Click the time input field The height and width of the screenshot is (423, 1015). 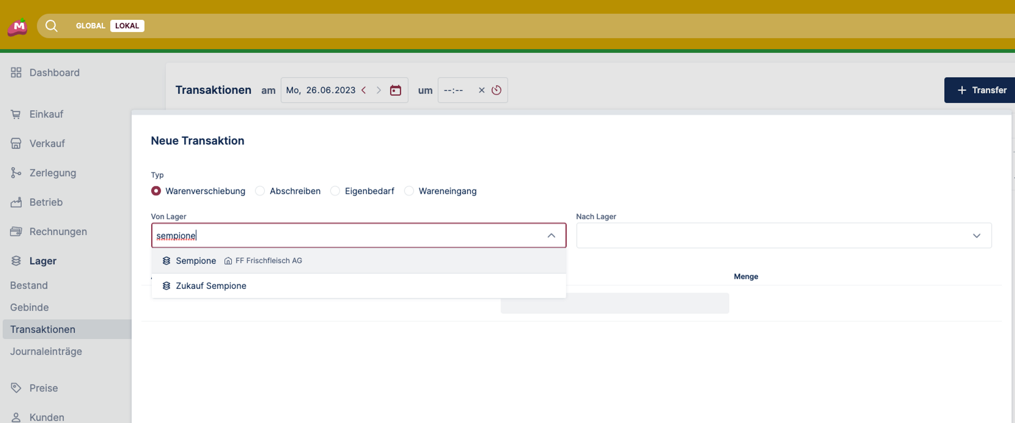click(x=454, y=90)
